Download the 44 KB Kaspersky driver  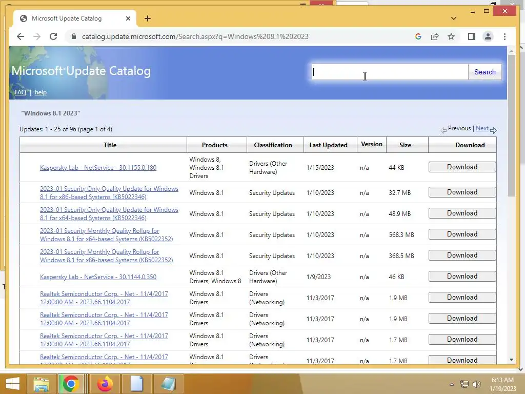tap(462, 167)
